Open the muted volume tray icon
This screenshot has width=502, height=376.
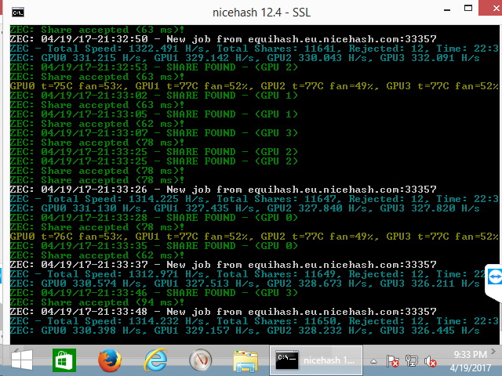point(431,361)
